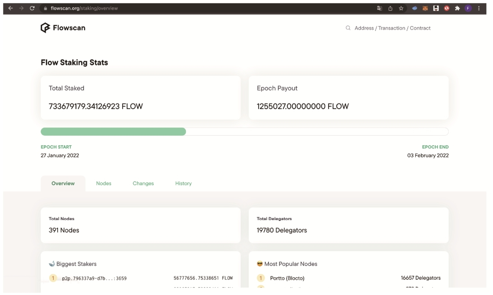Open the Nodes tab

104,183
